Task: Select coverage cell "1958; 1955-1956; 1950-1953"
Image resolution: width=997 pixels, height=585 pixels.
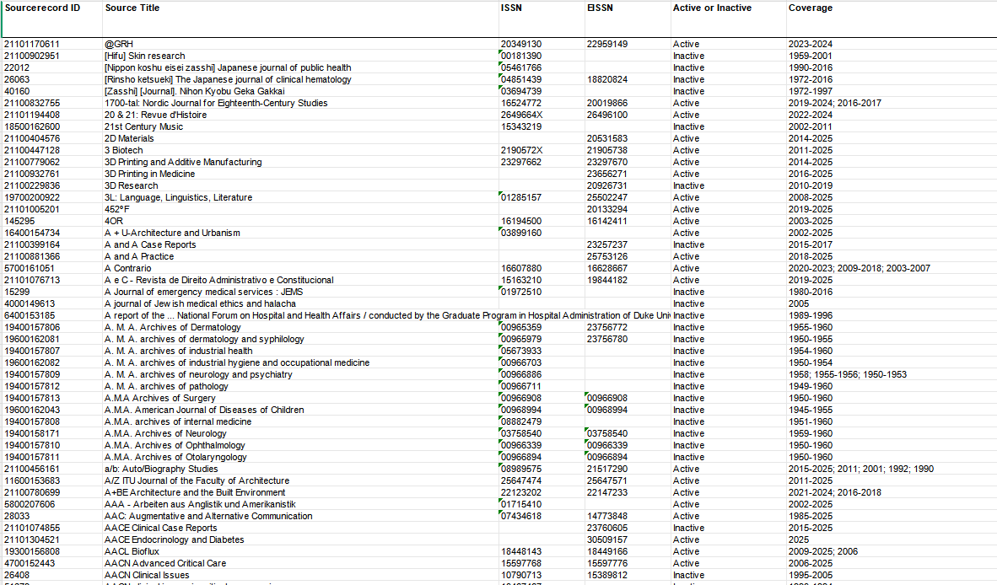Action: (x=847, y=374)
